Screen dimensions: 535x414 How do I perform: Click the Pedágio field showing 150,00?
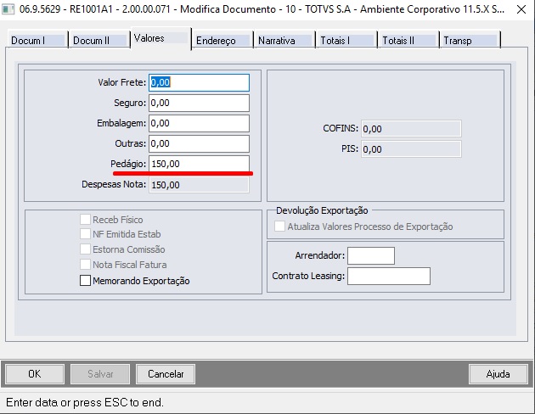[199, 164]
